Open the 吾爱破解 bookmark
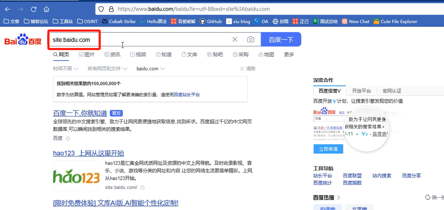The width and height of the screenshot is (444, 210). click(x=183, y=21)
